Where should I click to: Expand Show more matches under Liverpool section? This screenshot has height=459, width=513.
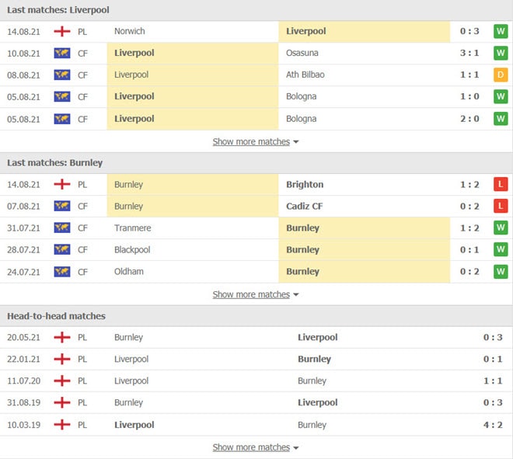[255, 141]
